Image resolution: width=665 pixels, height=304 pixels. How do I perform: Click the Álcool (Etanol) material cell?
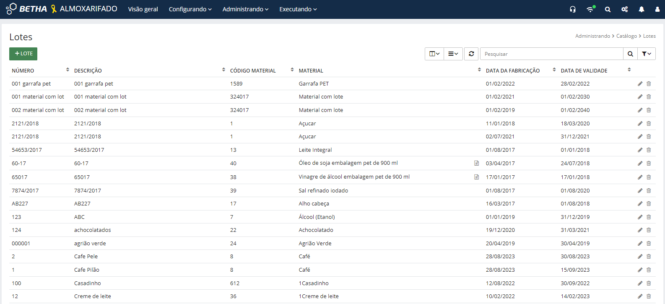tap(317, 217)
